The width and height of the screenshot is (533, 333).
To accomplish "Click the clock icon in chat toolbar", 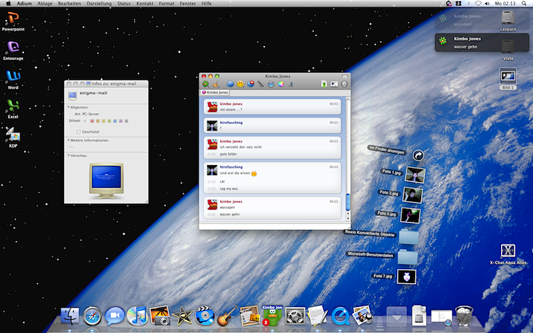I will pyautogui.click(x=344, y=84).
